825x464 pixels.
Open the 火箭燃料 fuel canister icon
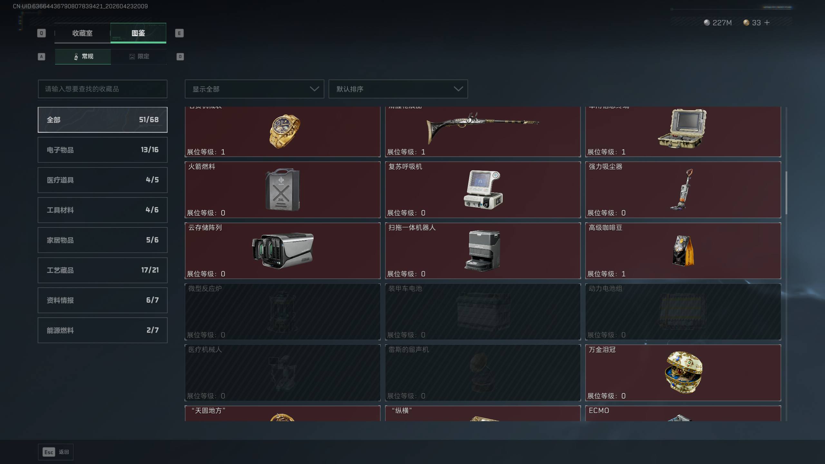coord(283,189)
